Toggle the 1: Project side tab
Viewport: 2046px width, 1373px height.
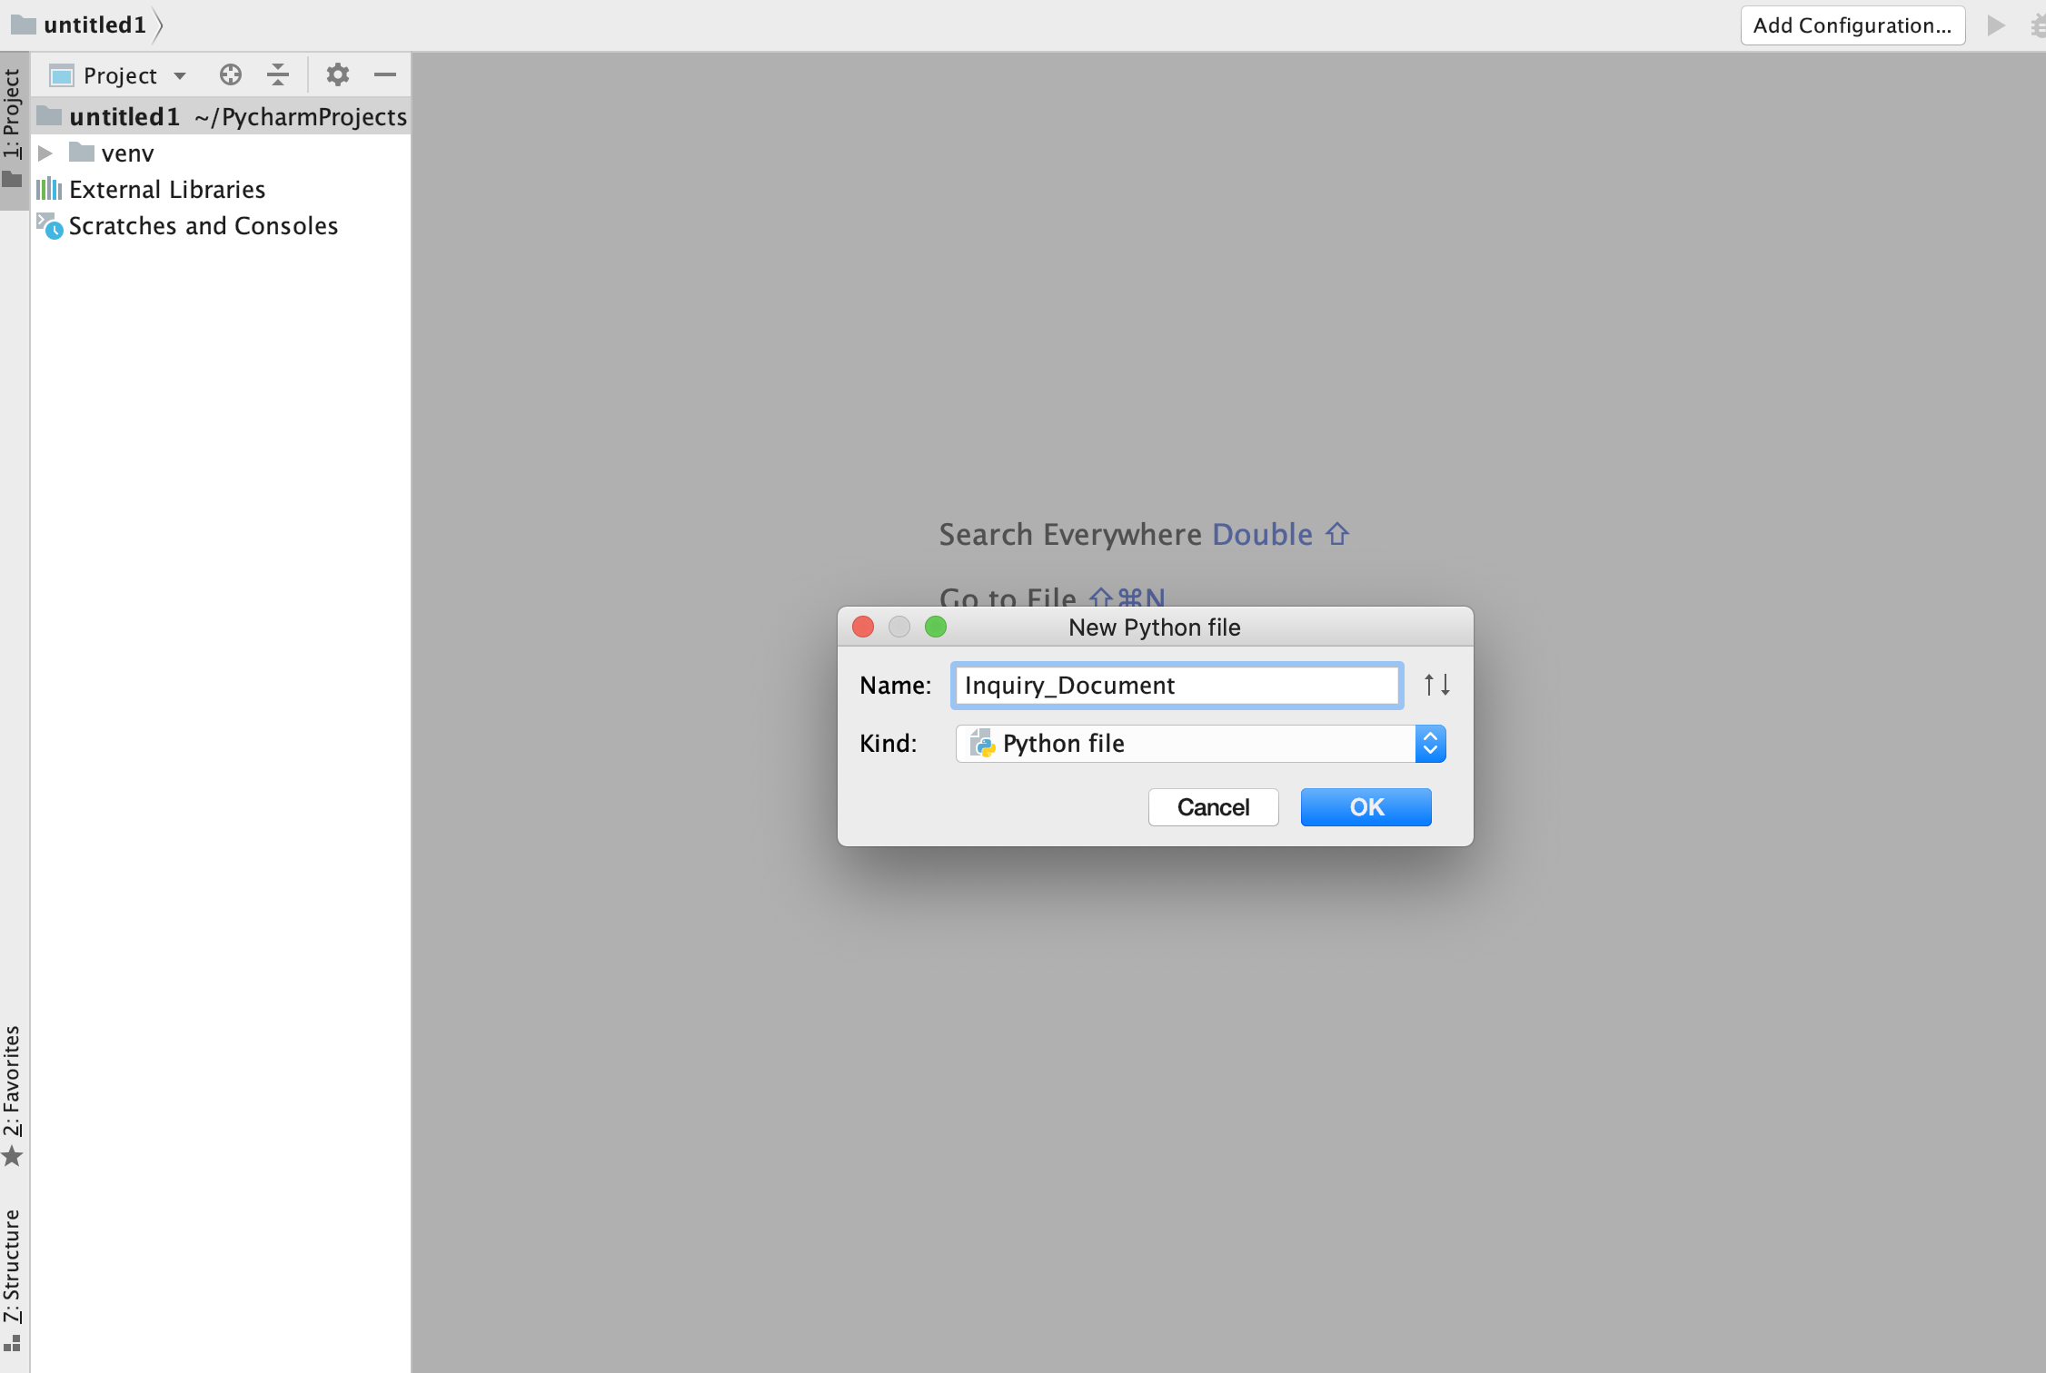pyautogui.click(x=13, y=127)
